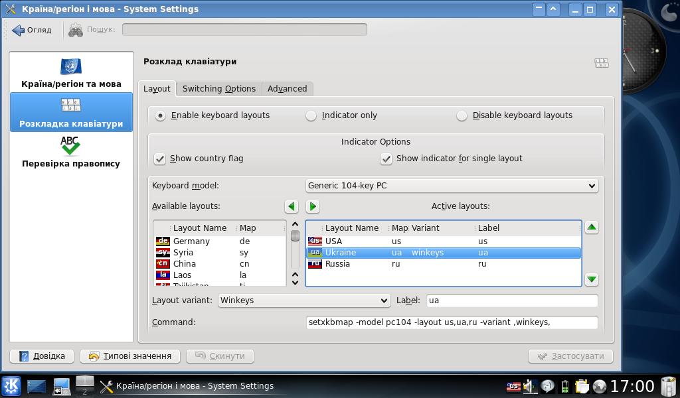Click the dialog scroll-up chevron

pos(295,224)
